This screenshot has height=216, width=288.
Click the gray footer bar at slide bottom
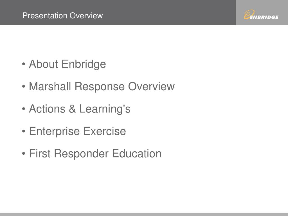pos(144,214)
